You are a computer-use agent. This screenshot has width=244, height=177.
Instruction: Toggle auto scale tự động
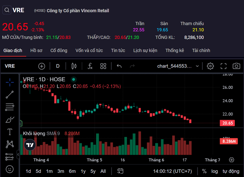click(230, 171)
